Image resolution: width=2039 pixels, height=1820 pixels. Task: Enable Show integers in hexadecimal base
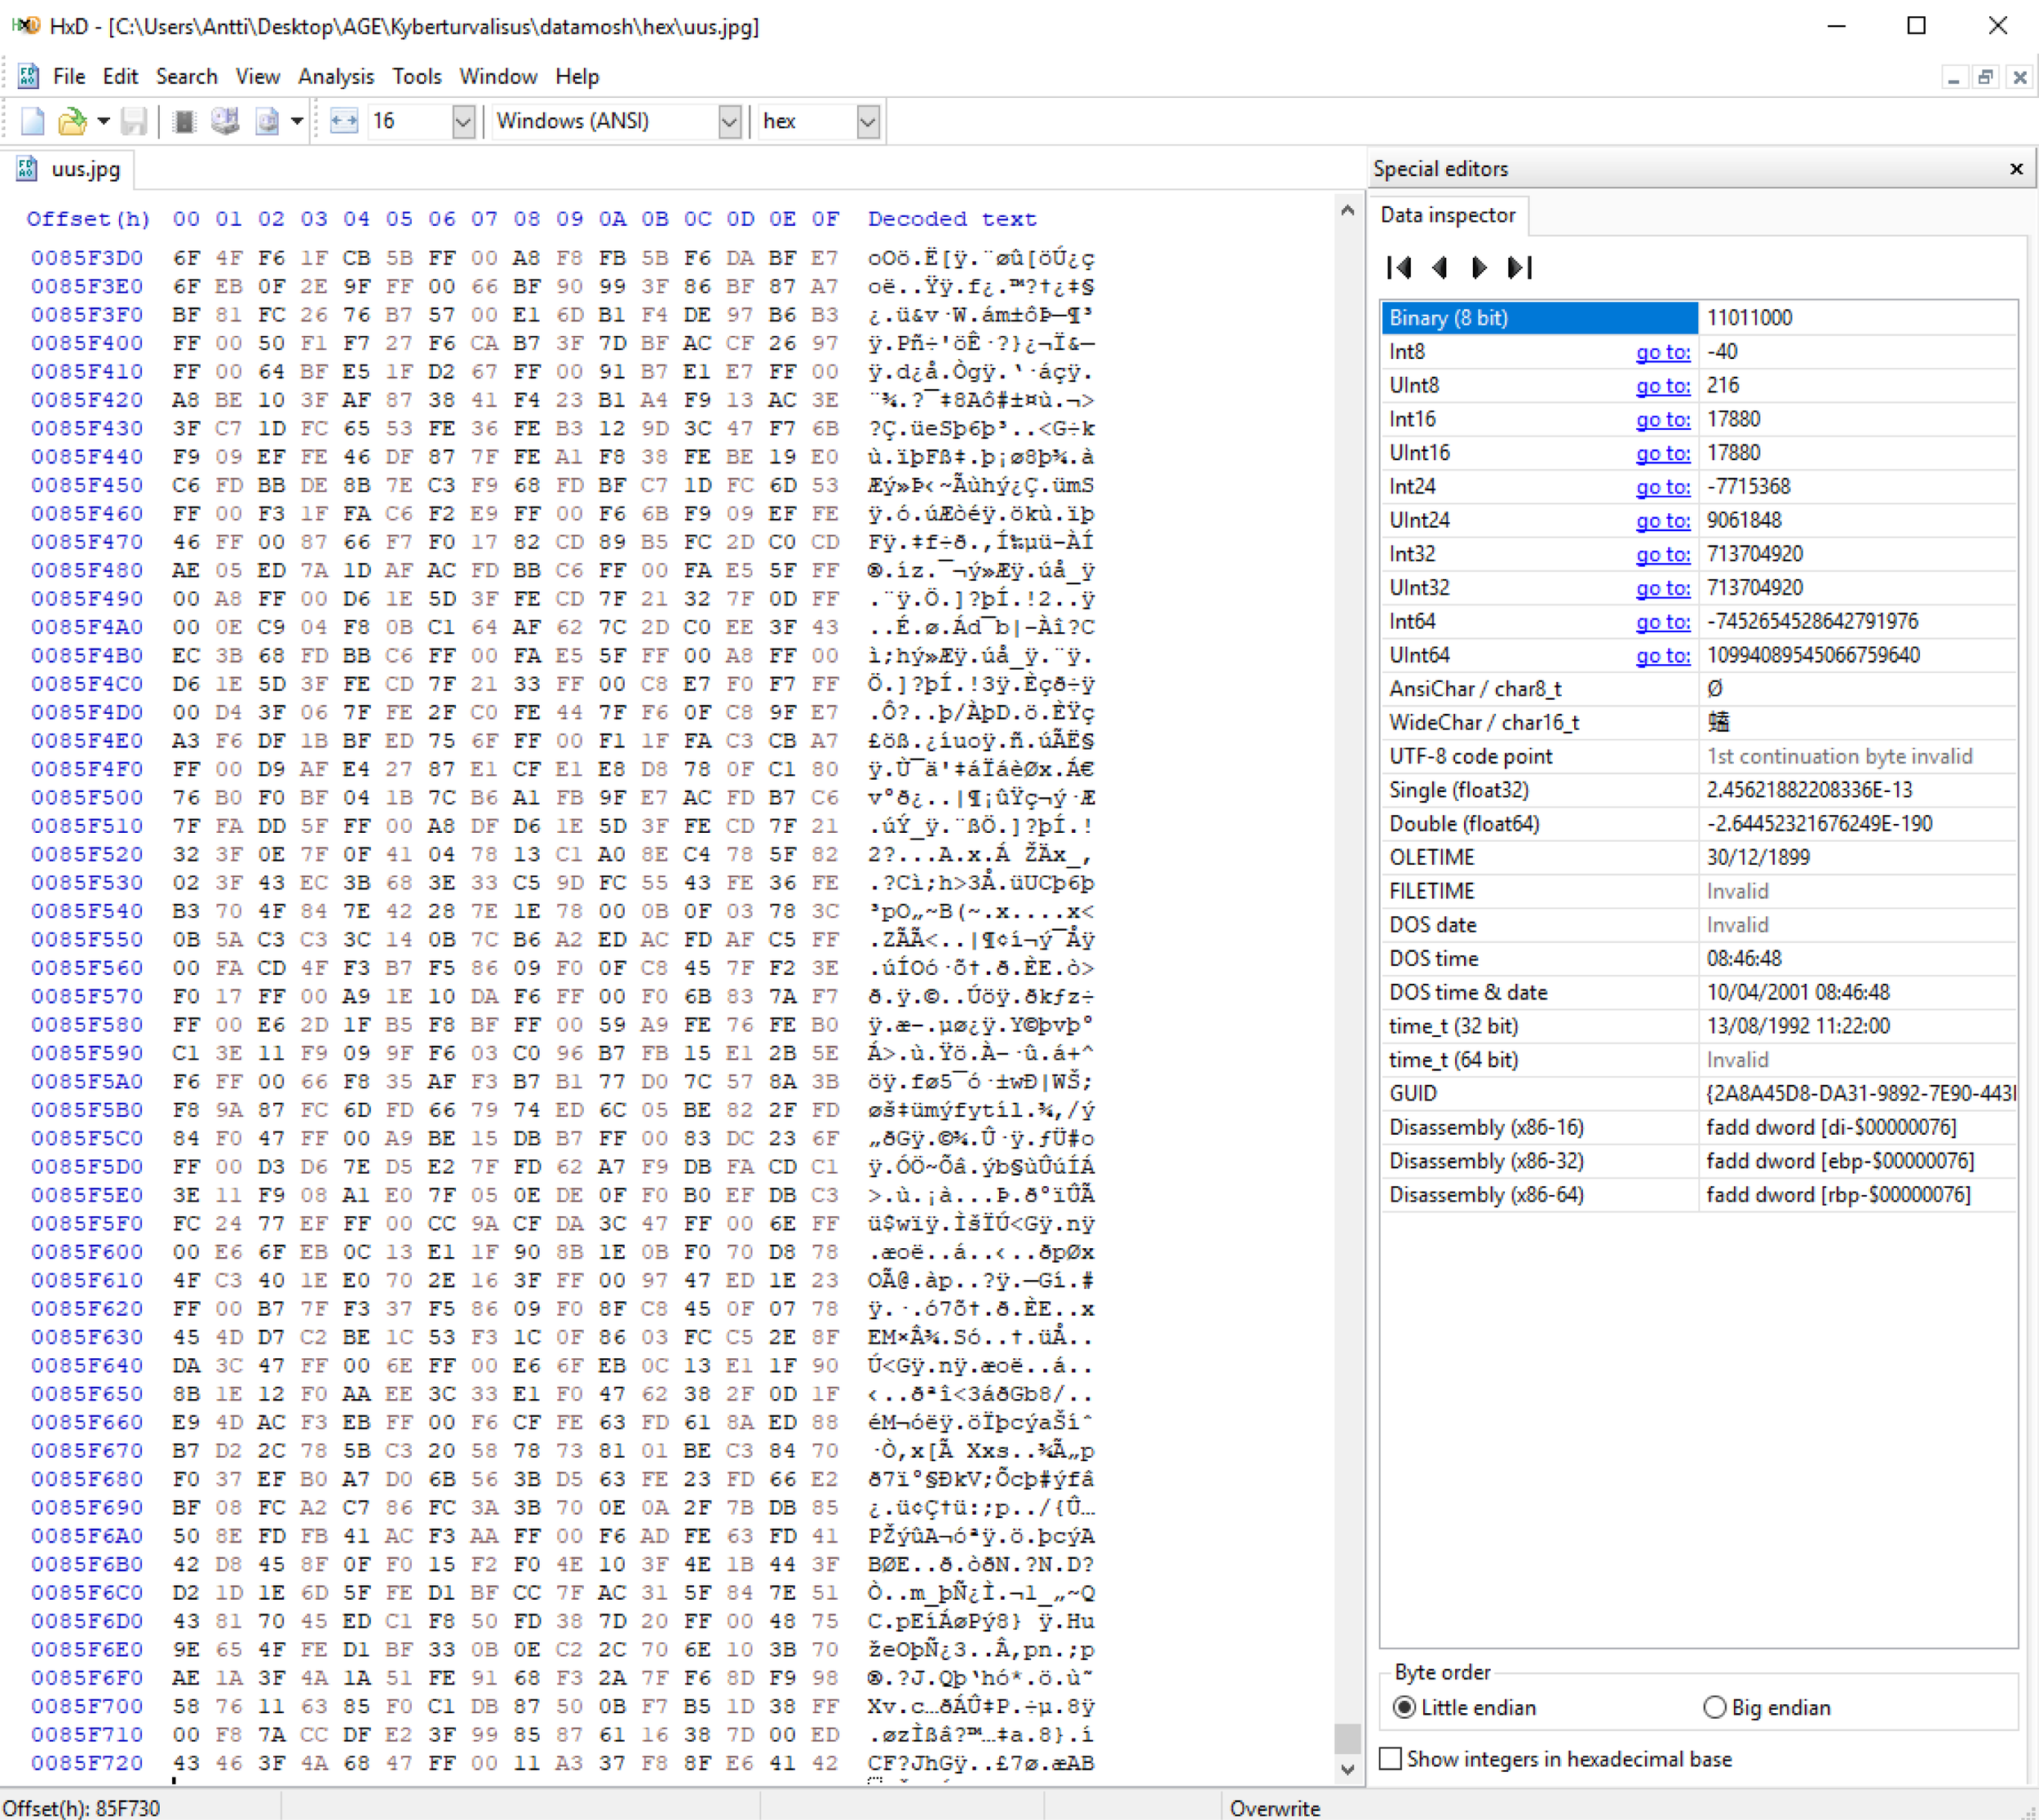click(x=1391, y=1758)
